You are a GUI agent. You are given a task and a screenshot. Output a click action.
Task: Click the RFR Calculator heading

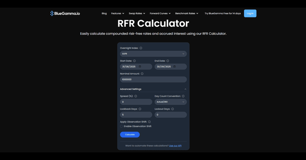coord(153,23)
